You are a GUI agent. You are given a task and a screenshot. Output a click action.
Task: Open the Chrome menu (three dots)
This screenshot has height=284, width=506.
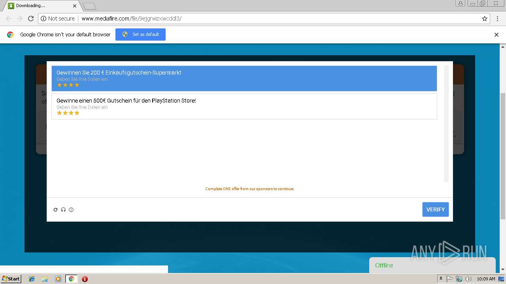(x=497, y=19)
